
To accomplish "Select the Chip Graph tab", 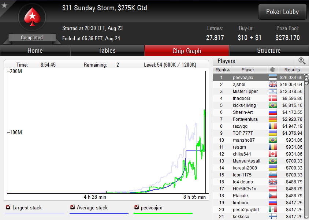I will (x=187, y=51).
